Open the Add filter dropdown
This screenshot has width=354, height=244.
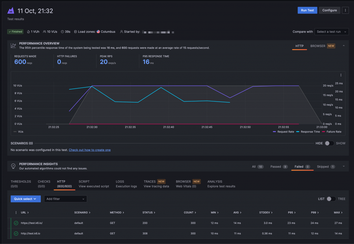pos(65,199)
